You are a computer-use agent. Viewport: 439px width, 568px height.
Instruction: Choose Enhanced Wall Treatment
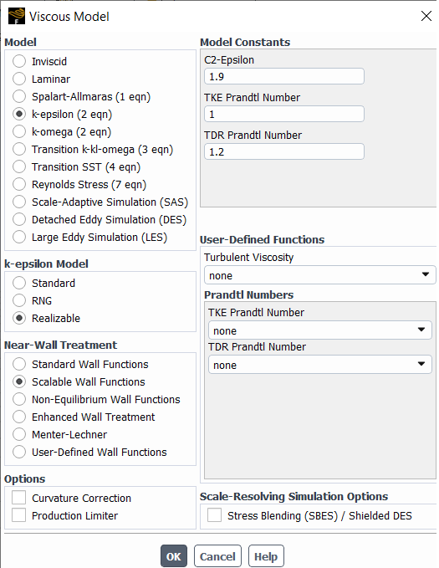click(84, 417)
